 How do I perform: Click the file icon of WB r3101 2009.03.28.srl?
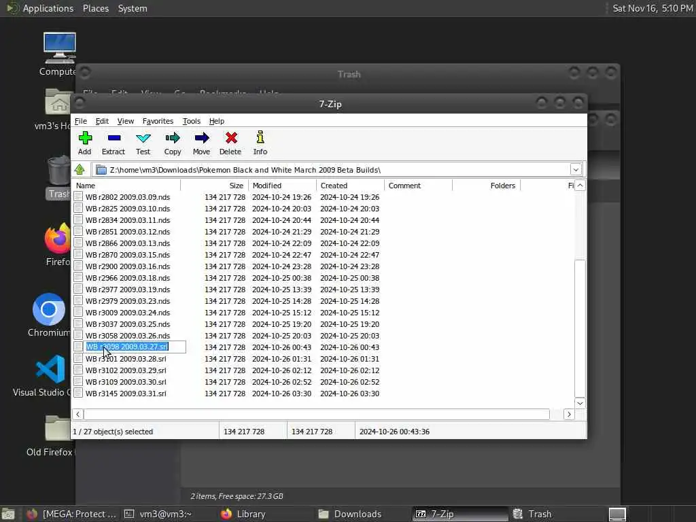[78, 358]
